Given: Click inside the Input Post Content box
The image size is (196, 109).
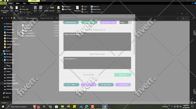Looking at the screenshot, I should pyautogui.click(x=97, y=63).
